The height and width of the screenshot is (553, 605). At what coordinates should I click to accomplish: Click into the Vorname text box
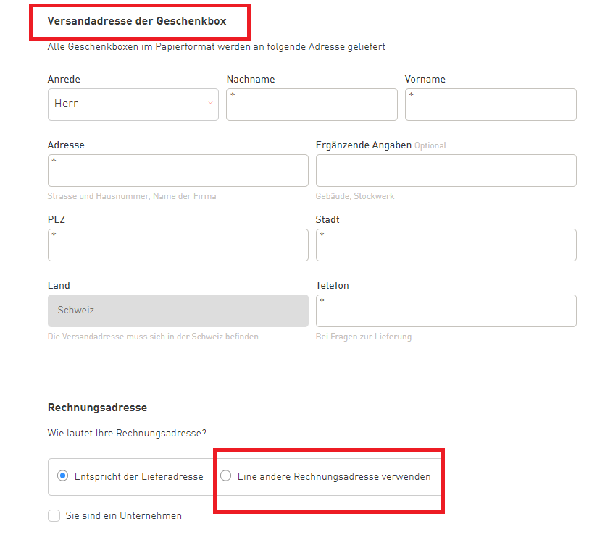coord(491,105)
